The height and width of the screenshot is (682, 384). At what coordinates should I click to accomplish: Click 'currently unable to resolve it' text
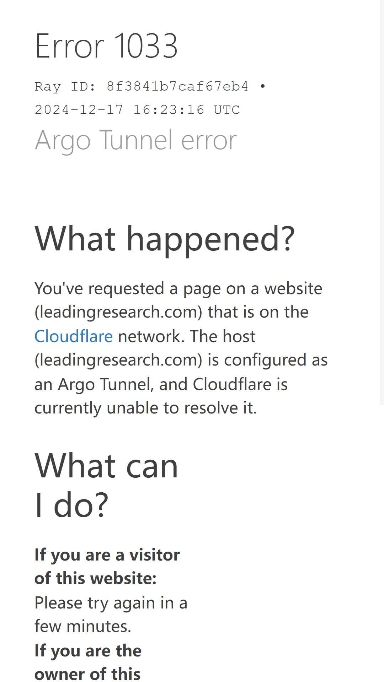tap(146, 408)
